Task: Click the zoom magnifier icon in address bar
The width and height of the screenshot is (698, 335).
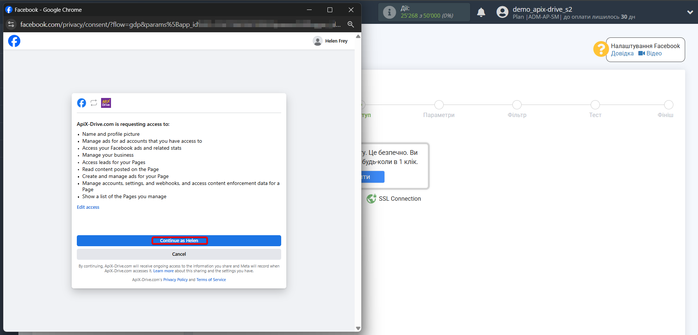Action: coord(351,24)
